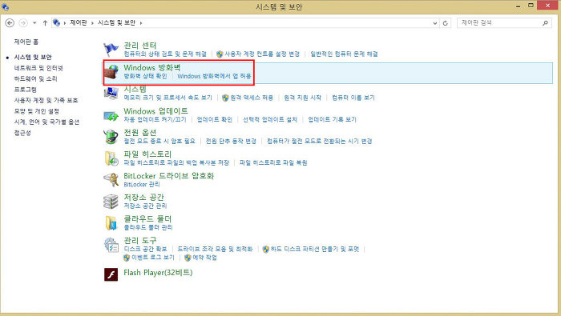Focus the 제어판 검색 search box
This screenshot has height=316, width=561.
point(504,23)
